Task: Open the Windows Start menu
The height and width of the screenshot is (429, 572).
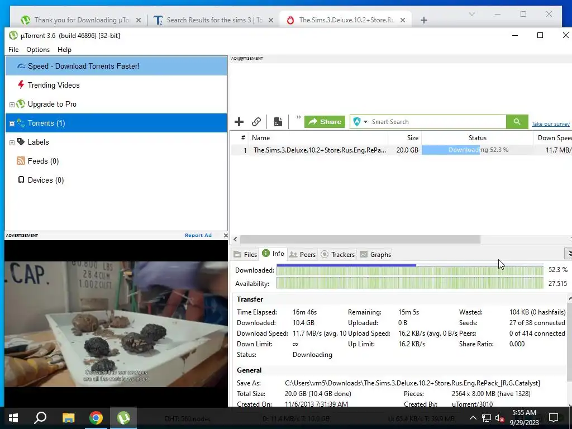Action: click(x=13, y=418)
